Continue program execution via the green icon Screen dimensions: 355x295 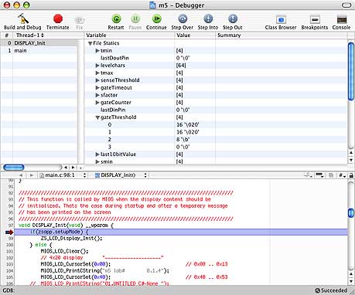coord(156,19)
